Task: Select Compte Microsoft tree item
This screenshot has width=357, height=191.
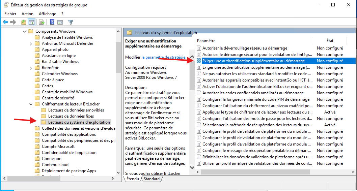Action: [x=58, y=147]
